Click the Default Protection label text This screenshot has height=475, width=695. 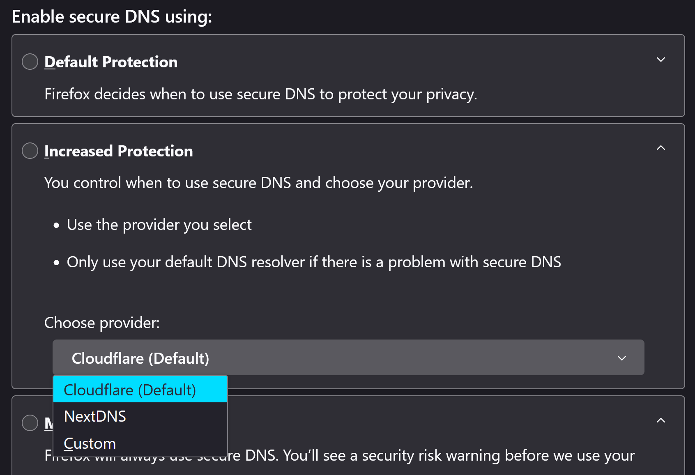pyautogui.click(x=111, y=62)
